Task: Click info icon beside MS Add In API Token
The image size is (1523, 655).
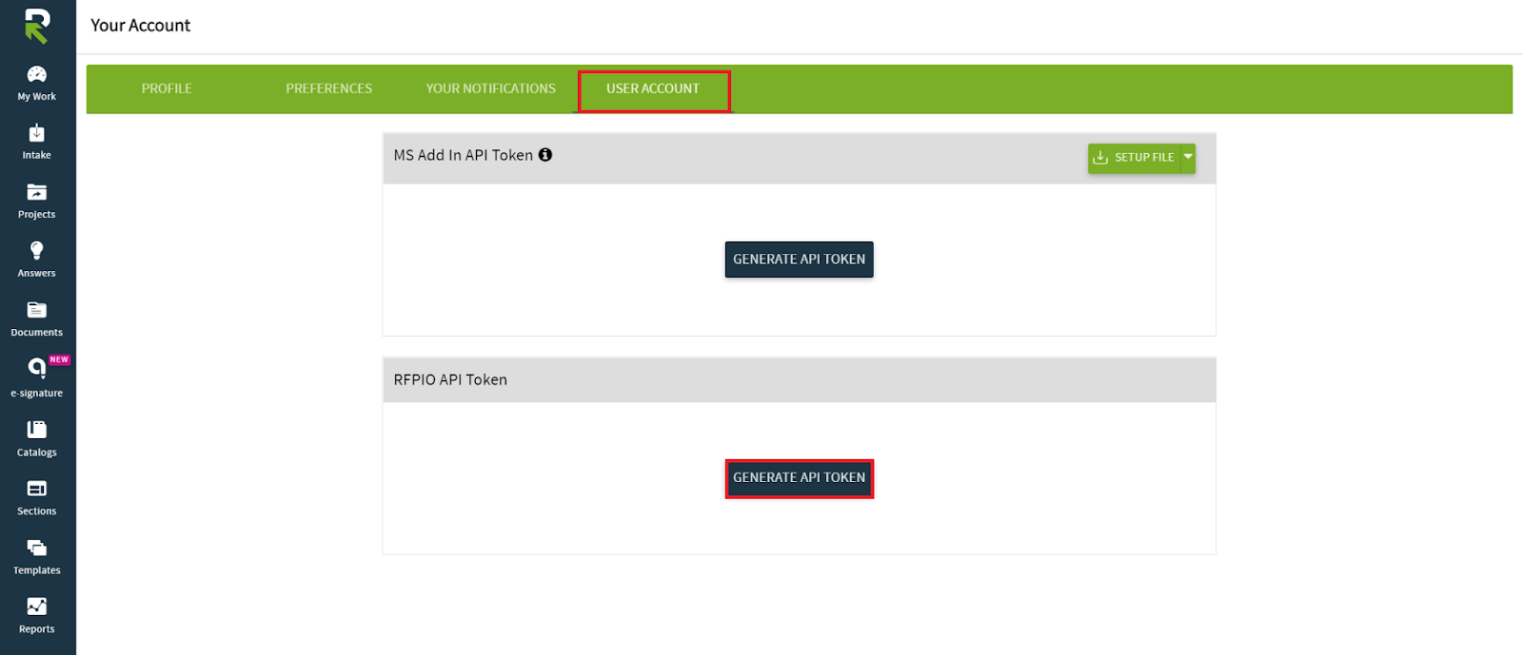Action: click(x=545, y=155)
